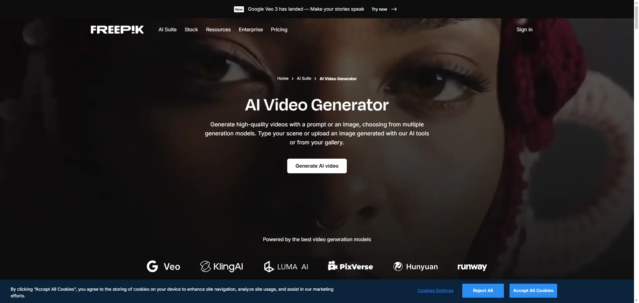Accept all cookies
This screenshot has height=303, width=639.
pyautogui.click(x=532, y=290)
